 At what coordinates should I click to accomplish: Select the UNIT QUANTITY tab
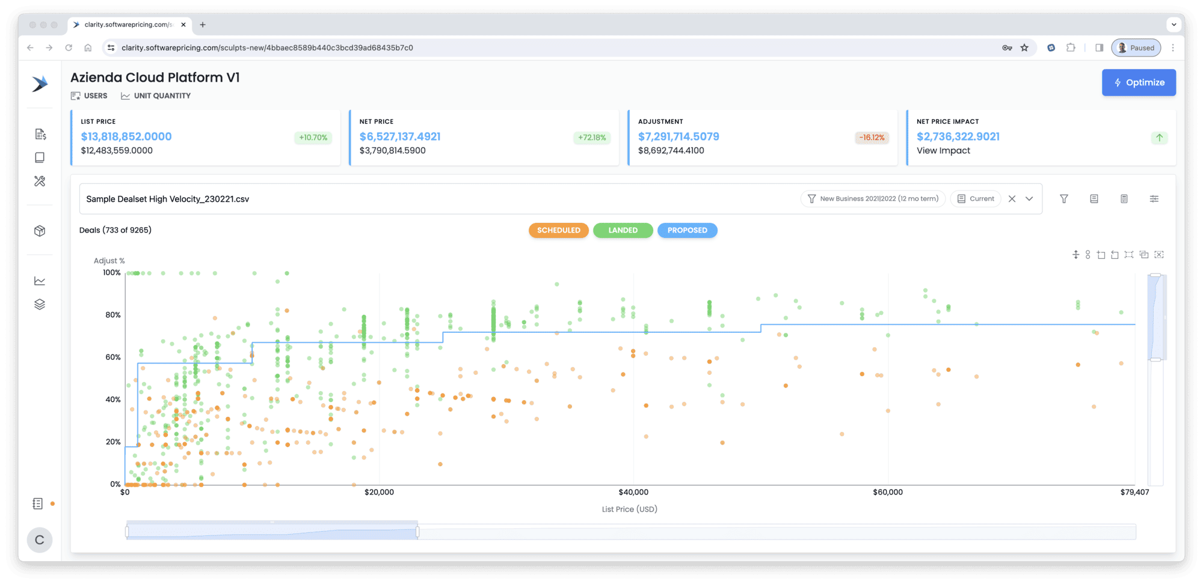coord(156,96)
